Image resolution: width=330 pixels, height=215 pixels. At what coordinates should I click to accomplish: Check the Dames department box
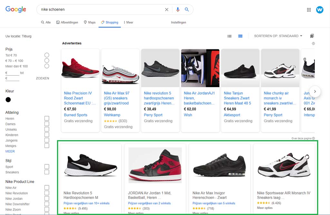point(47,124)
